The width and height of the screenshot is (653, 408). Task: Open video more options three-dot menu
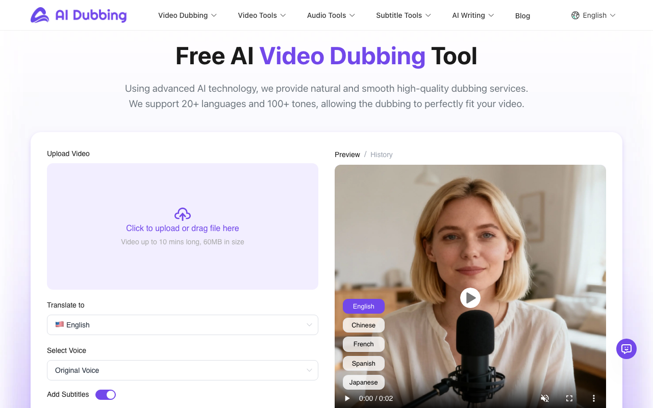(x=594, y=398)
